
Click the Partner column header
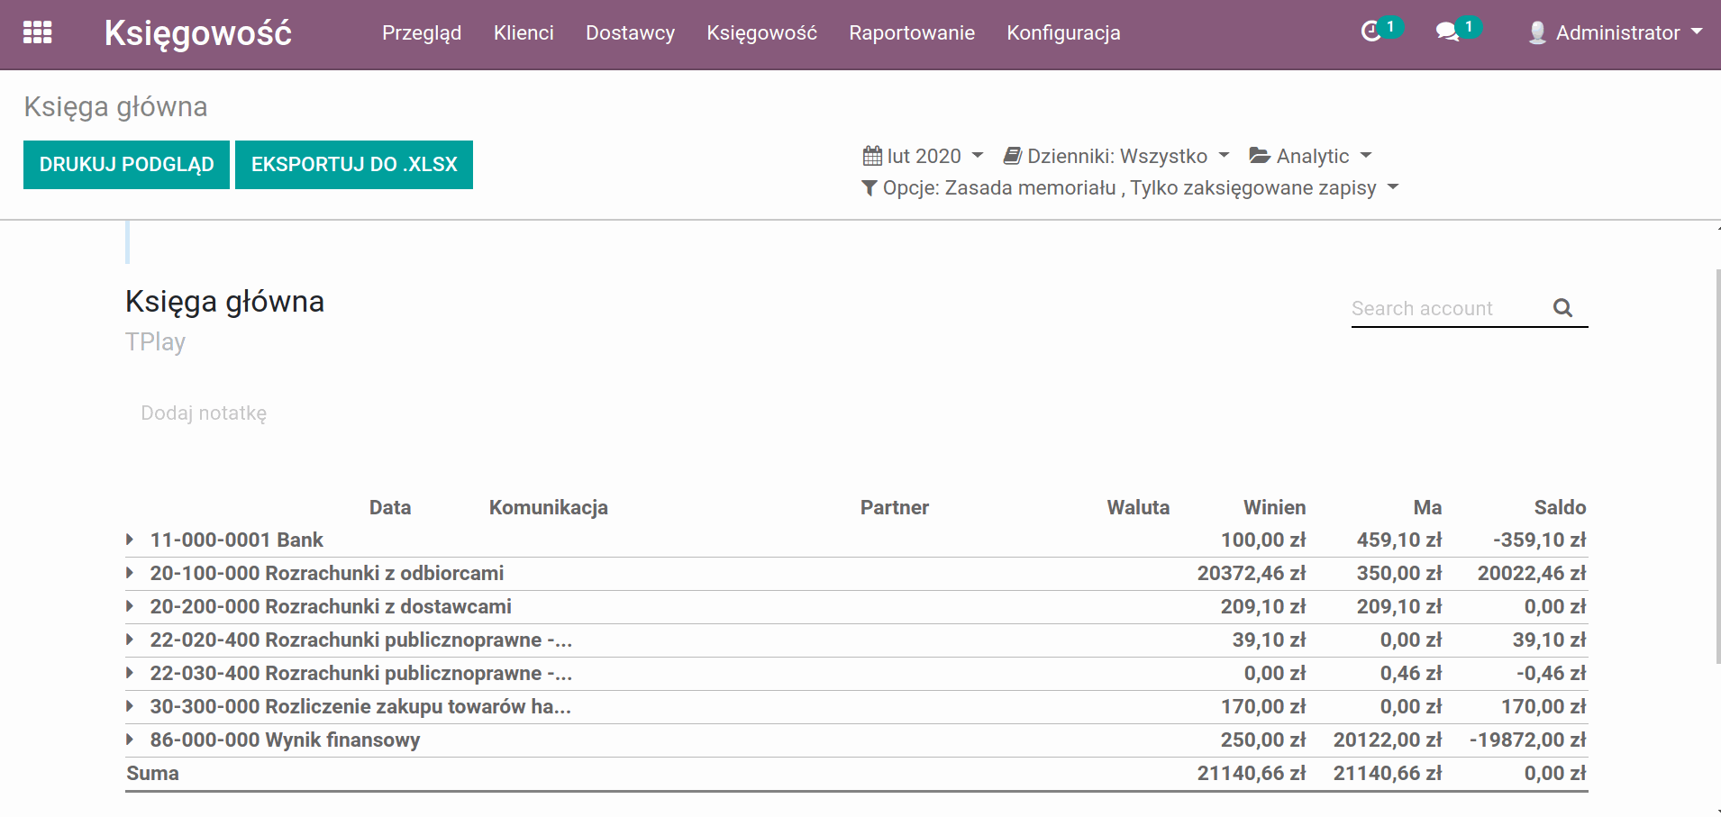(x=895, y=507)
